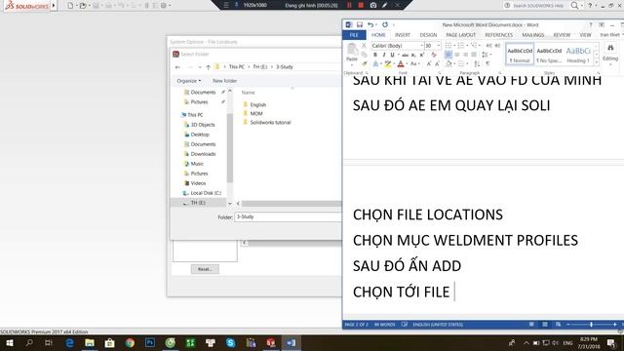
Task: Open file icon in SolidWorks toolbar
Action: click(83, 6)
